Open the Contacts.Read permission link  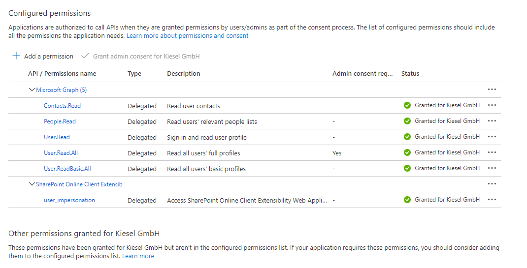62,106
